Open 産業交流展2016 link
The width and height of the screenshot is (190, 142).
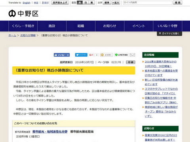pyautogui.click(x=161, y=137)
